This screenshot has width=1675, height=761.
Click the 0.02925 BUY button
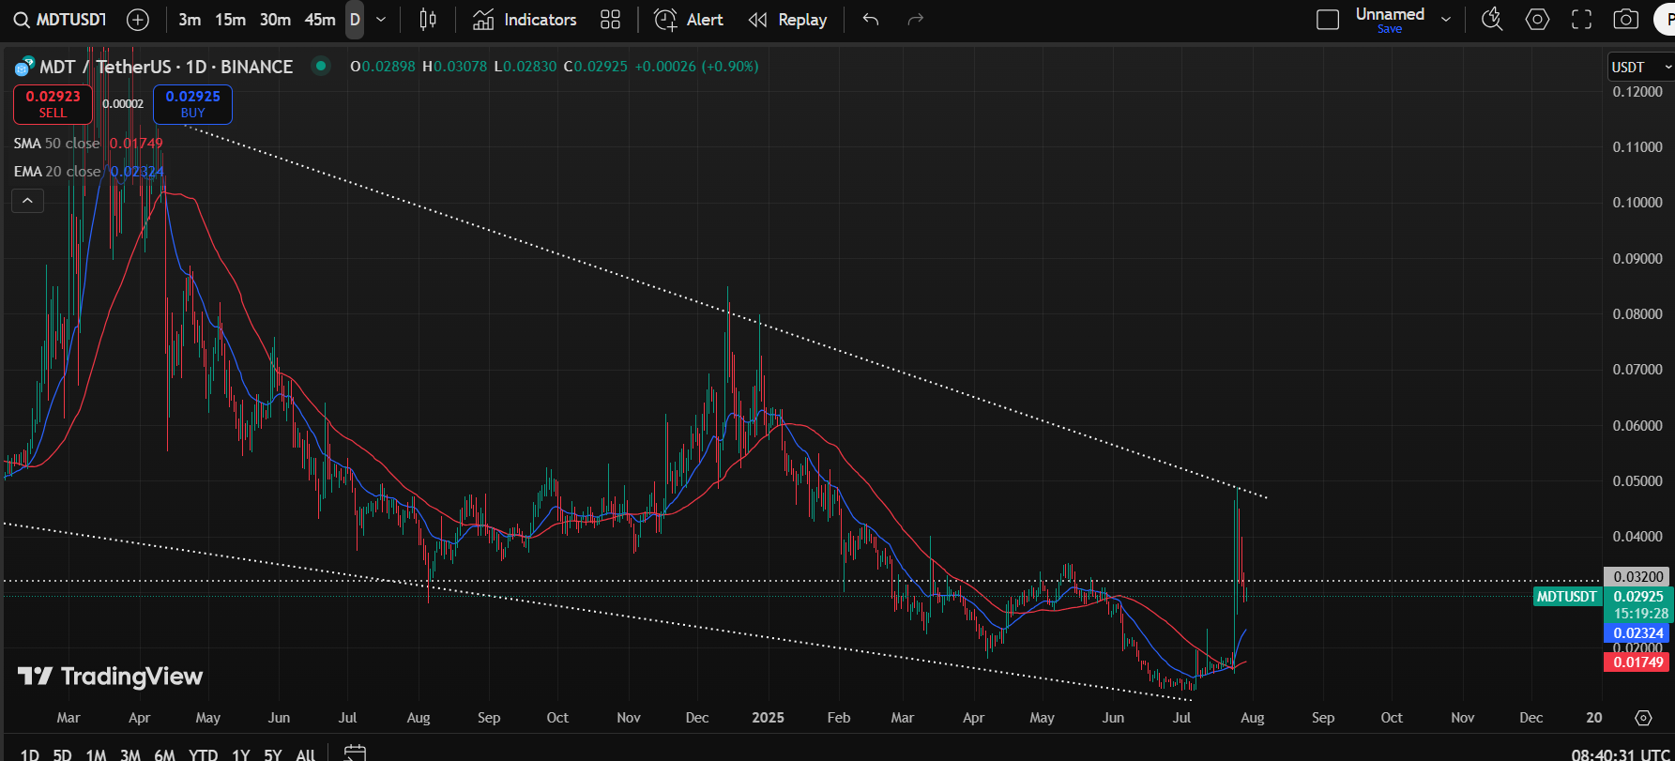(x=192, y=104)
